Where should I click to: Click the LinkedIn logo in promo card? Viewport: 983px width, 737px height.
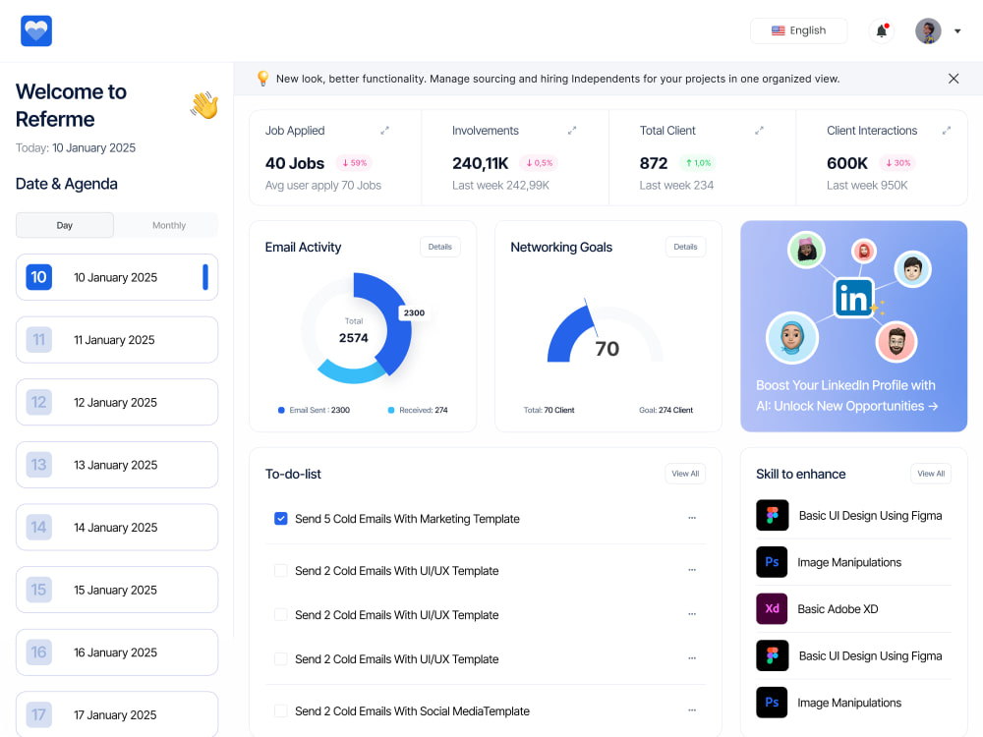(x=853, y=298)
